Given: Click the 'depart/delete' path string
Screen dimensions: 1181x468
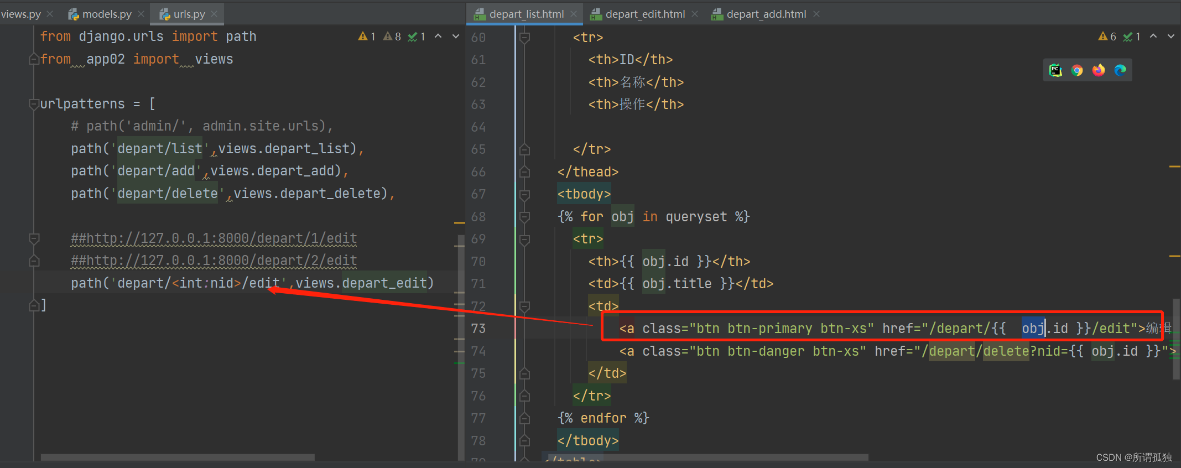Looking at the screenshot, I should click(168, 194).
